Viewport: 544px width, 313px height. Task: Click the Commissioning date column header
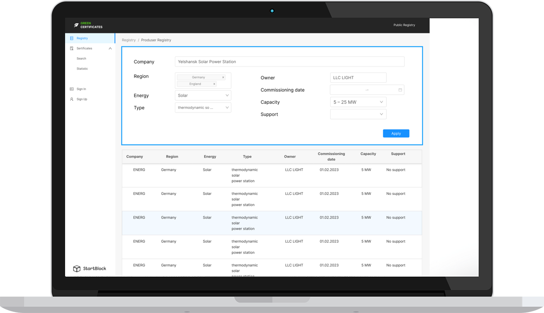point(332,156)
